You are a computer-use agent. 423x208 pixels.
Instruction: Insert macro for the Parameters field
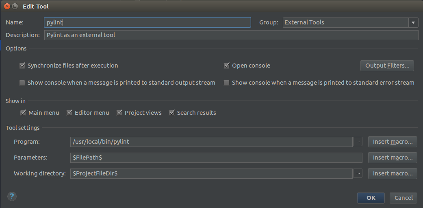click(393, 158)
